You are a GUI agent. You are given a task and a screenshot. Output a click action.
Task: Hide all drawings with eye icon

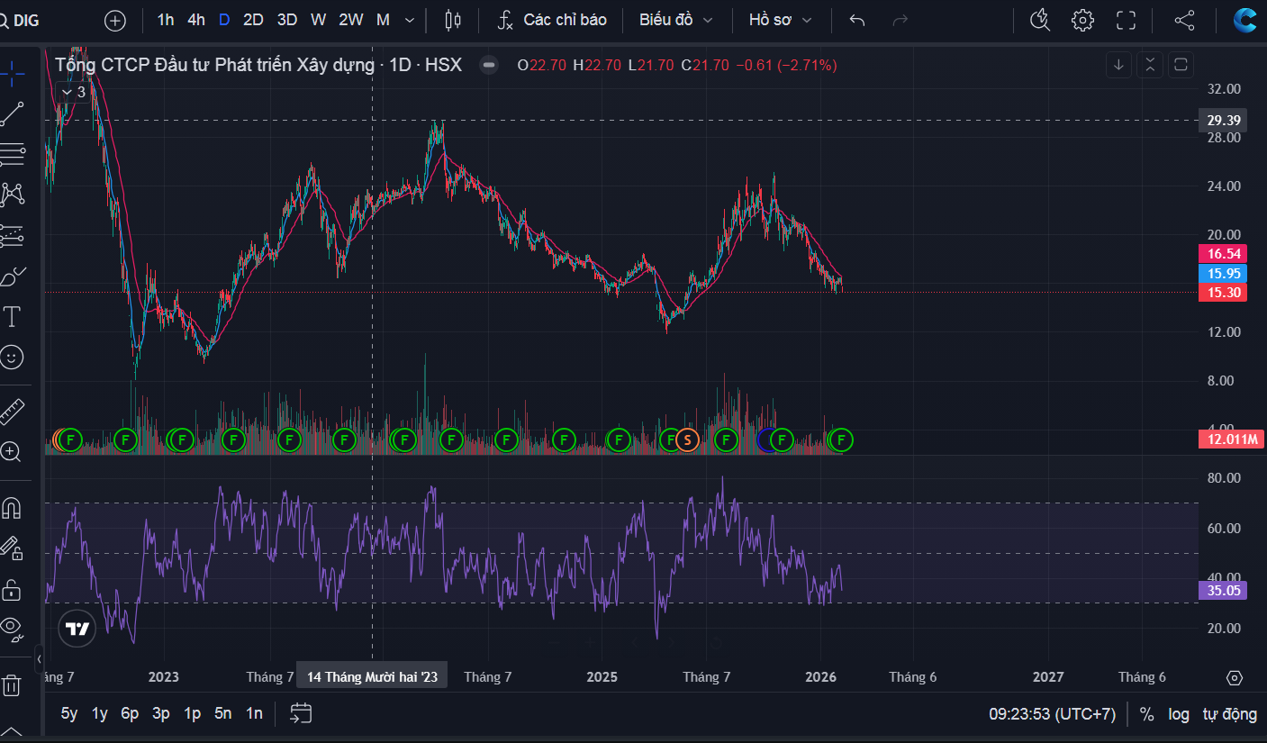(x=12, y=628)
